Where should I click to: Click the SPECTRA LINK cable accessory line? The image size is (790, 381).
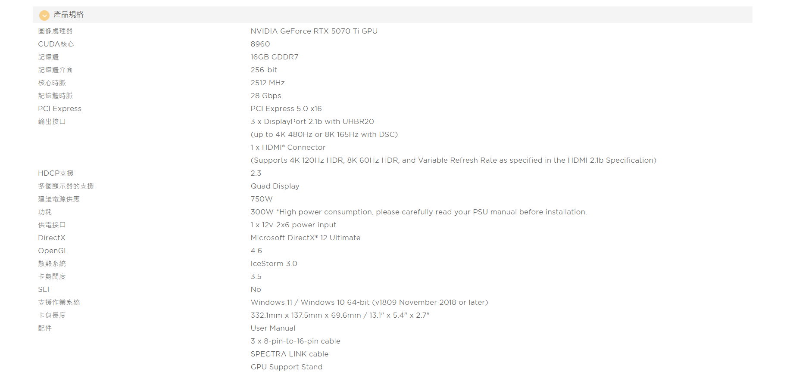tap(290, 354)
